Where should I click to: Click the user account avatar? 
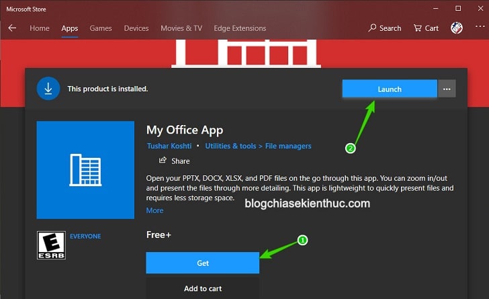click(x=457, y=28)
